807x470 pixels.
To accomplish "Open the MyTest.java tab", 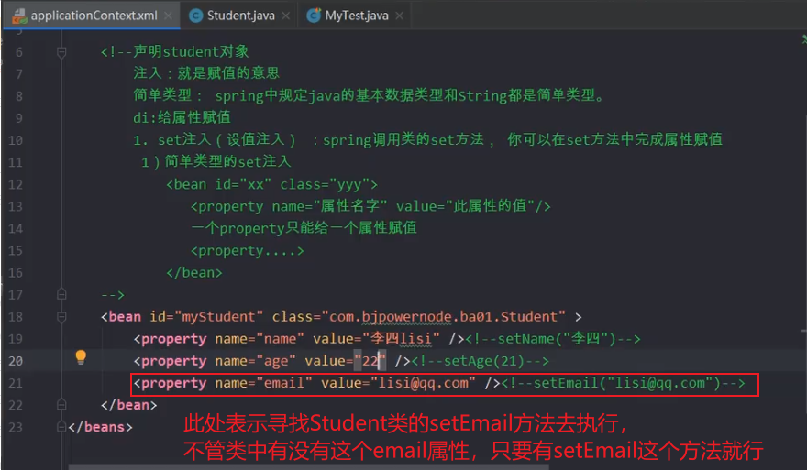I will [356, 16].
